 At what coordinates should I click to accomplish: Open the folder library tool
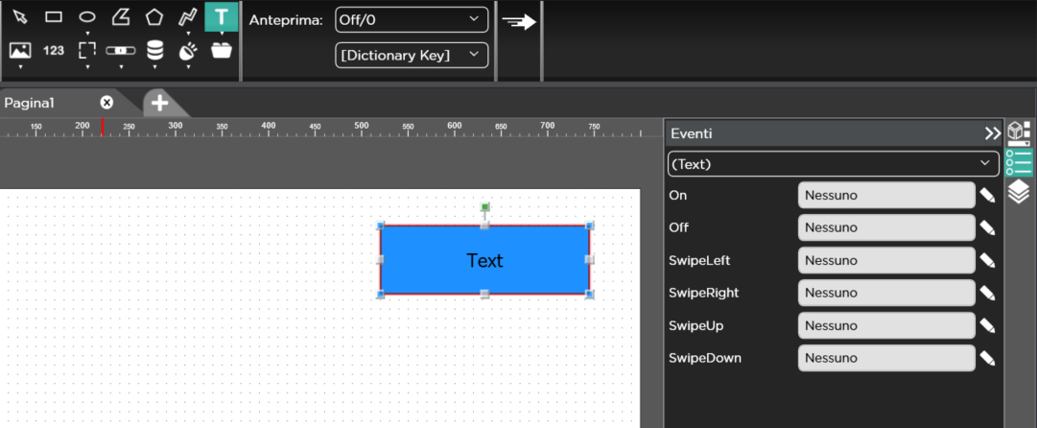[x=222, y=50]
